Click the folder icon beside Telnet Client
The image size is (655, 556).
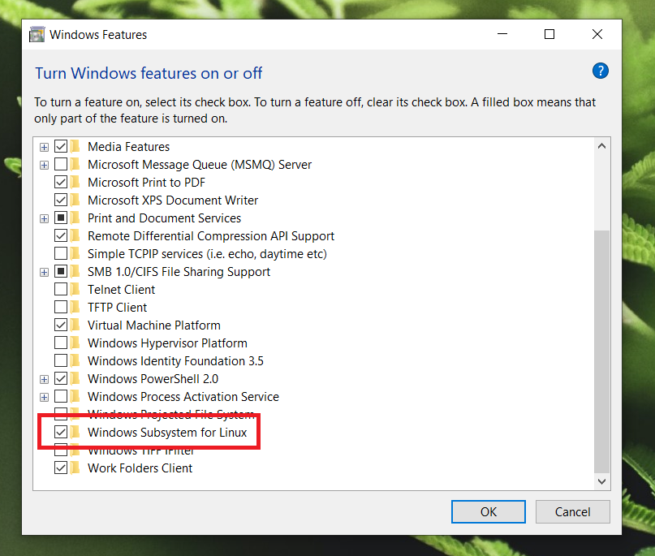coord(75,289)
